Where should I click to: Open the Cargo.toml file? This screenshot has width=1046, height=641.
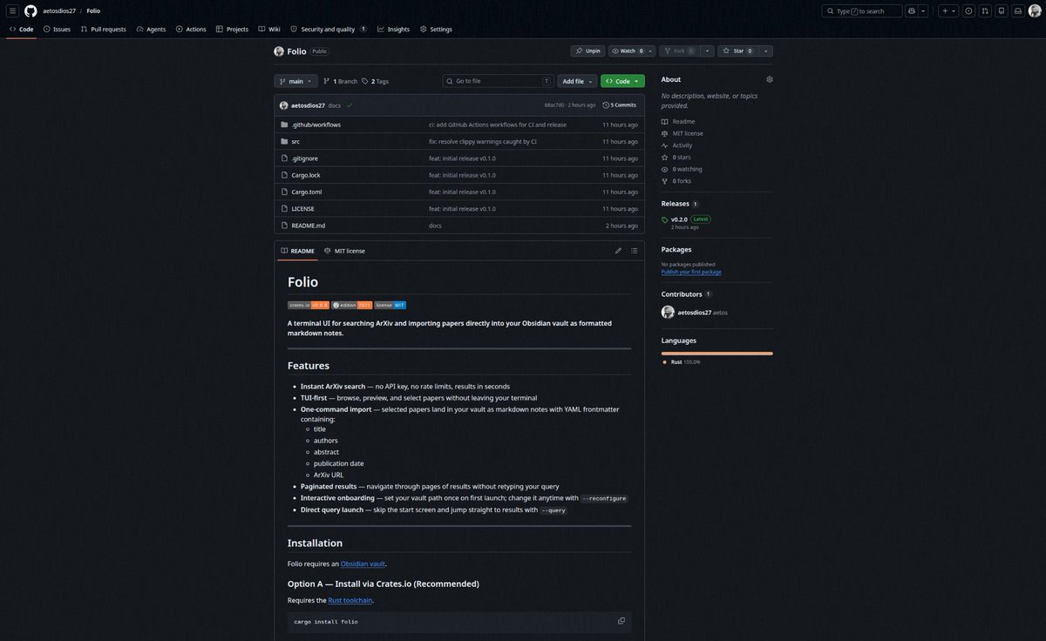point(306,192)
